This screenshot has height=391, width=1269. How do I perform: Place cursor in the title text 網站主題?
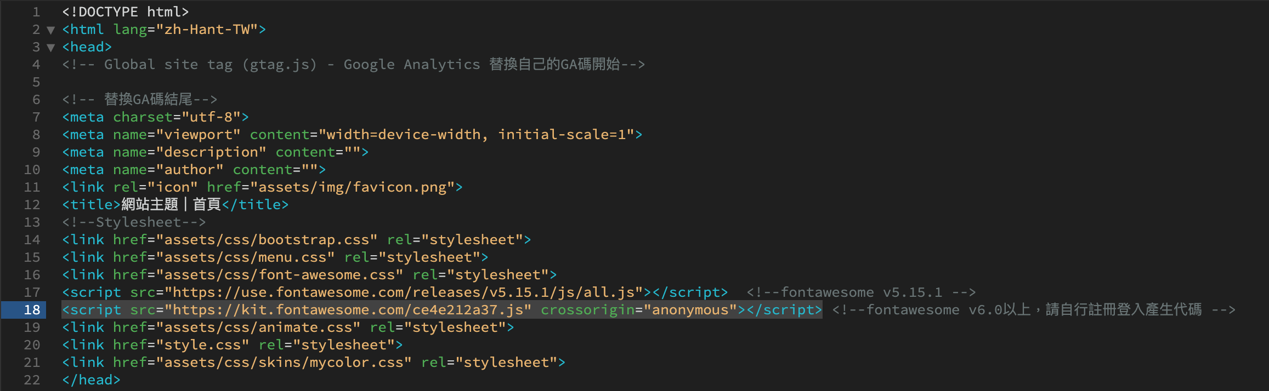pyautogui.click(x=149, y=205)
